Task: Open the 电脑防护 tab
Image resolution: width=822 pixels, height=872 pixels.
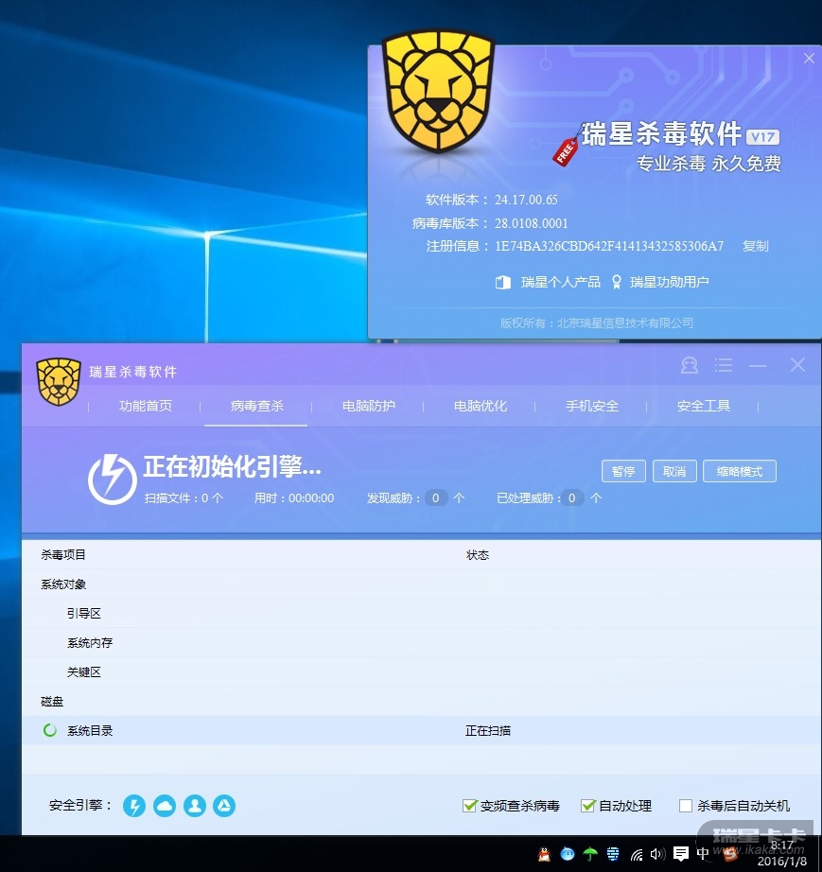Action: [x=368, y=406]
